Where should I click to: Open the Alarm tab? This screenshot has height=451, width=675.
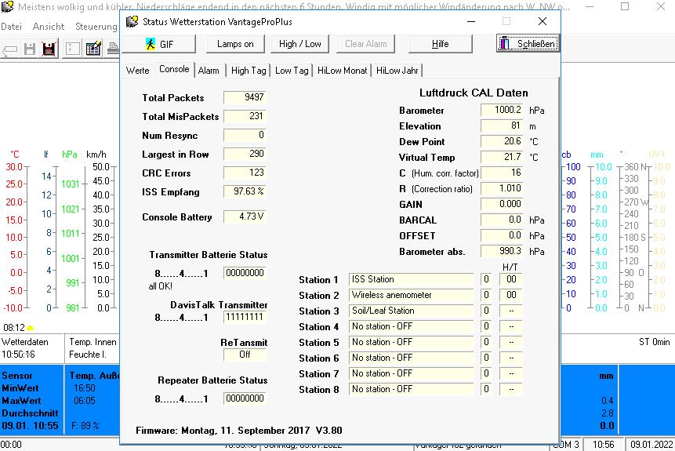tap(209, 71)
